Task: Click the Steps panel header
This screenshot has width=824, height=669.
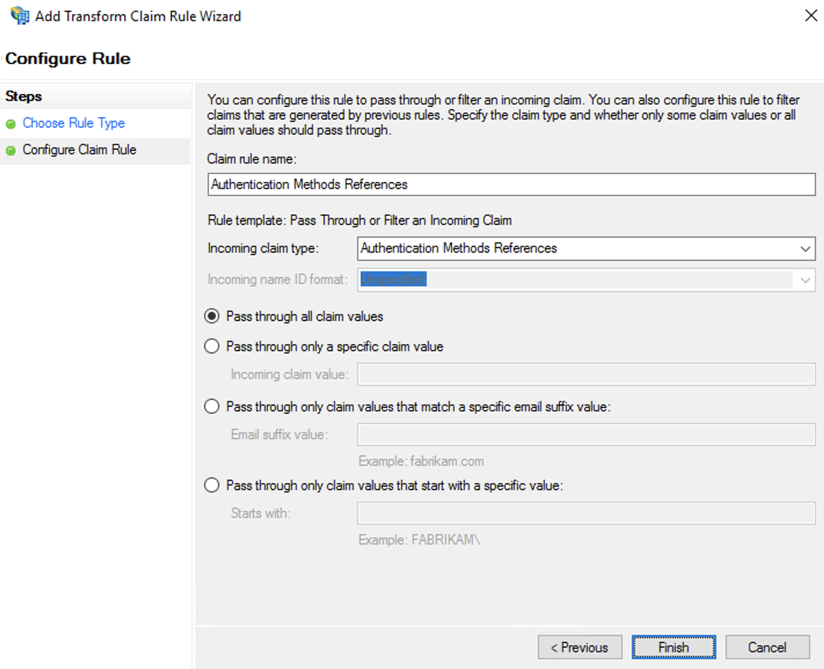Action: pos(24,97)
